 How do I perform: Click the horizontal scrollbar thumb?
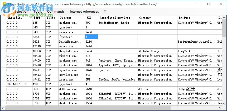pos(88,108)
